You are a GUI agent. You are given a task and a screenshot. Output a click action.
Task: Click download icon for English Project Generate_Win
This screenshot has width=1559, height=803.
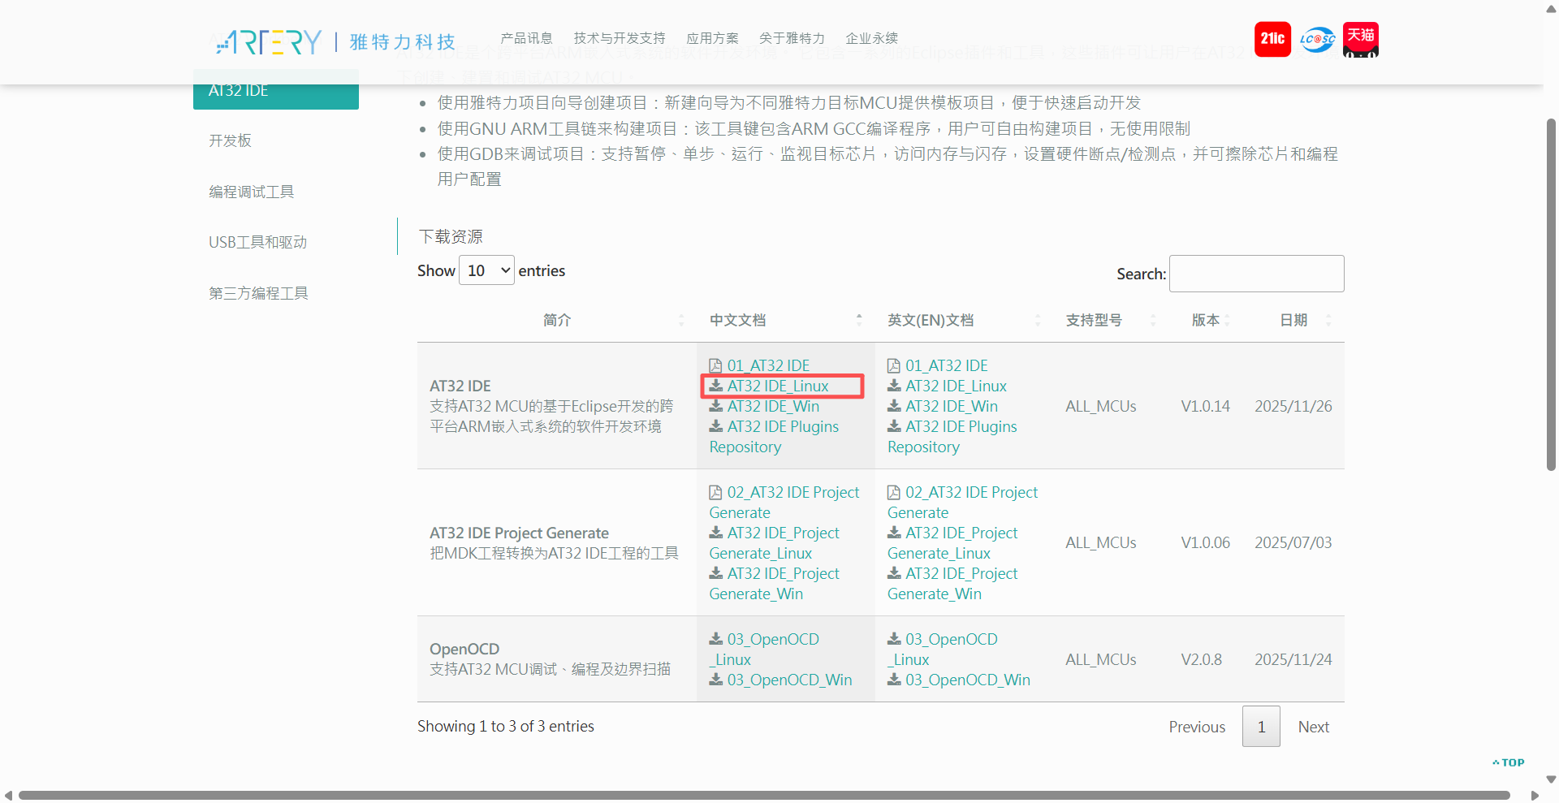[x=895, y=572]
